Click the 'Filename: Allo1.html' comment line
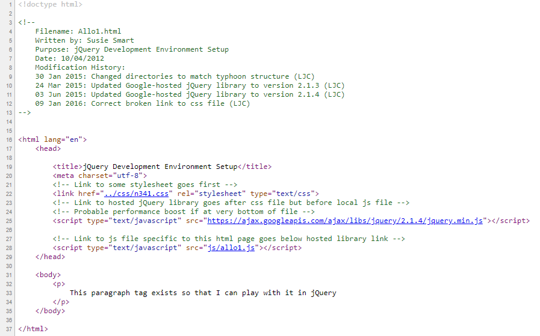 [x=78, y=31]
